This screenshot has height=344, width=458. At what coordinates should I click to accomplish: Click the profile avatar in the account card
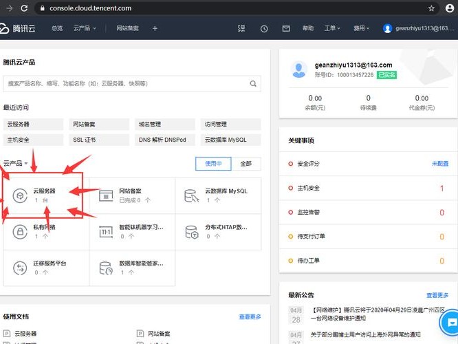pos(299,69)
